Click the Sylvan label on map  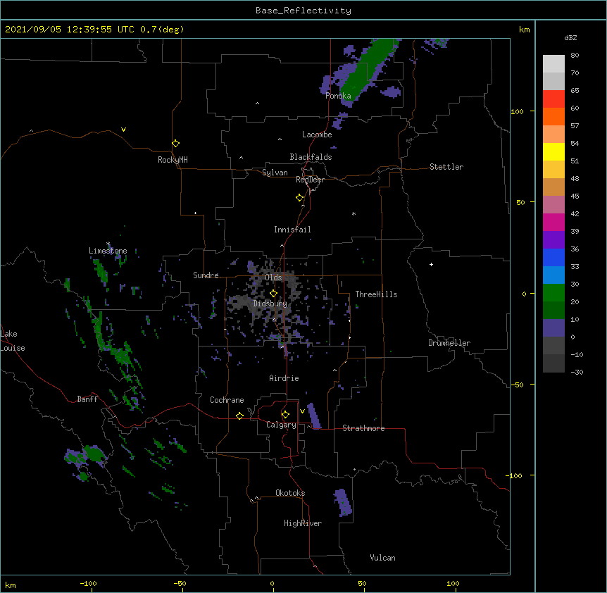(x=275, y=173)
